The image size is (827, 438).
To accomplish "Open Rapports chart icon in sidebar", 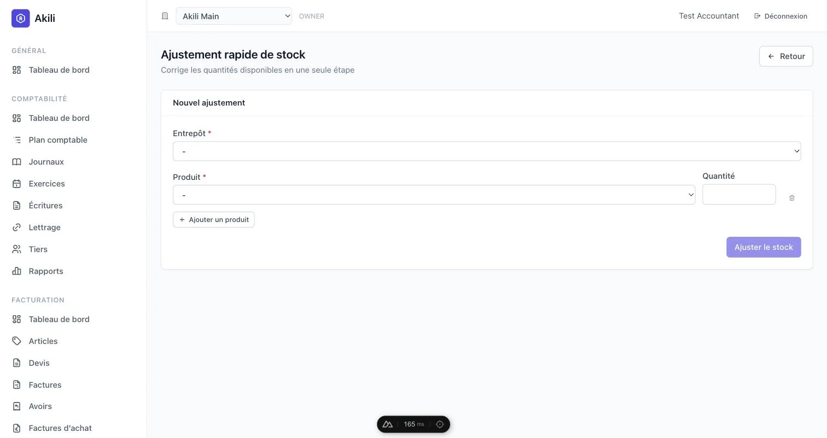I will point(17,271).
